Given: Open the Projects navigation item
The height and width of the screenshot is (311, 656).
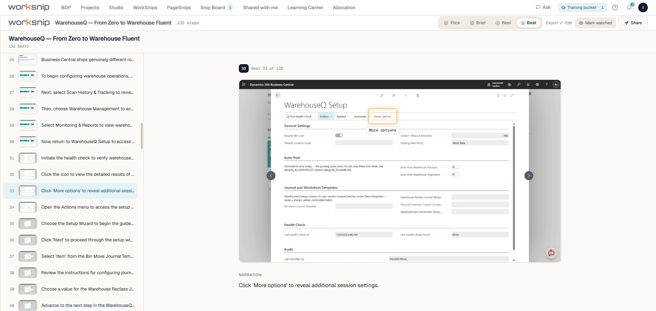Looking at the screenshot, I should pyautogui.click(x=90, y=8).
